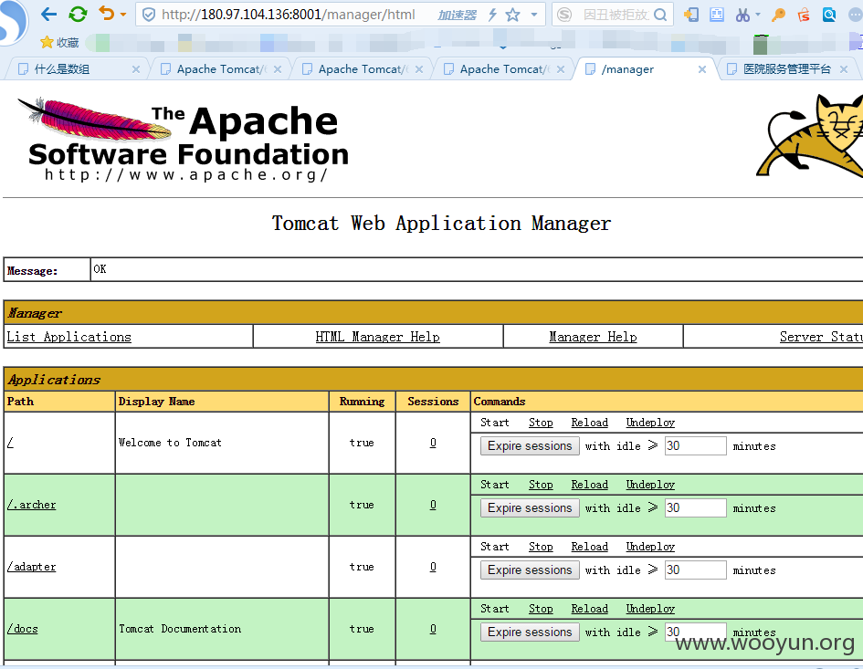Click the lightning bolt speed mode icon
Screen dimensions: 863x669
point(492,15)
